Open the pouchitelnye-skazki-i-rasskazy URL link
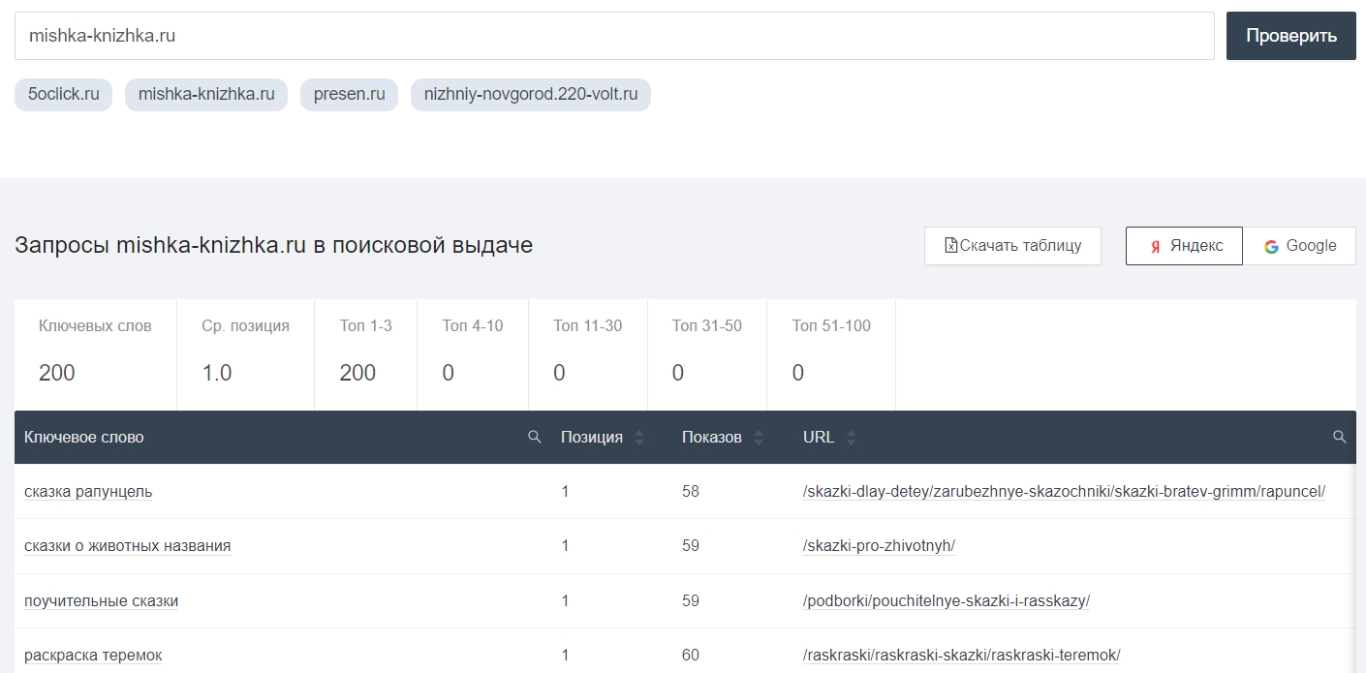Viewport: 1366px width, 673px height. pyautogui.click(x=947, y=600)
